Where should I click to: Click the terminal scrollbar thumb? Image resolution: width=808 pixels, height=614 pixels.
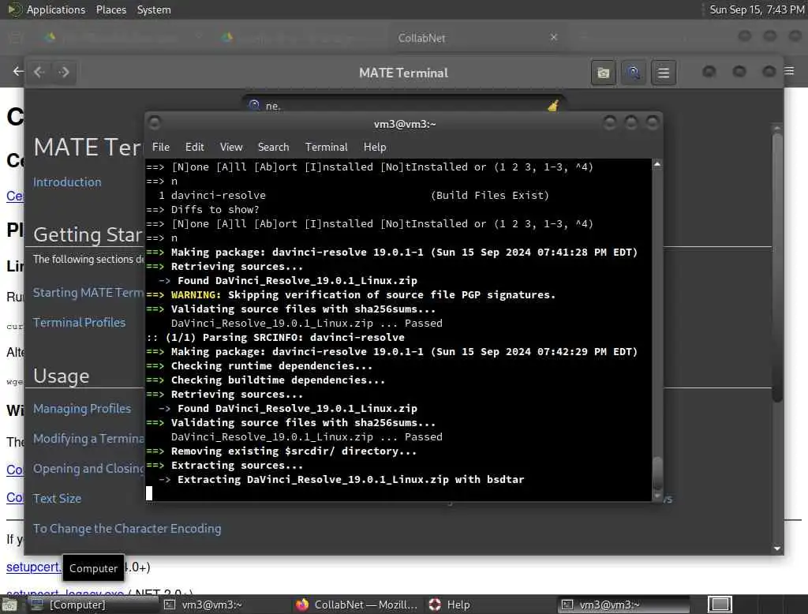pos(657,472)
